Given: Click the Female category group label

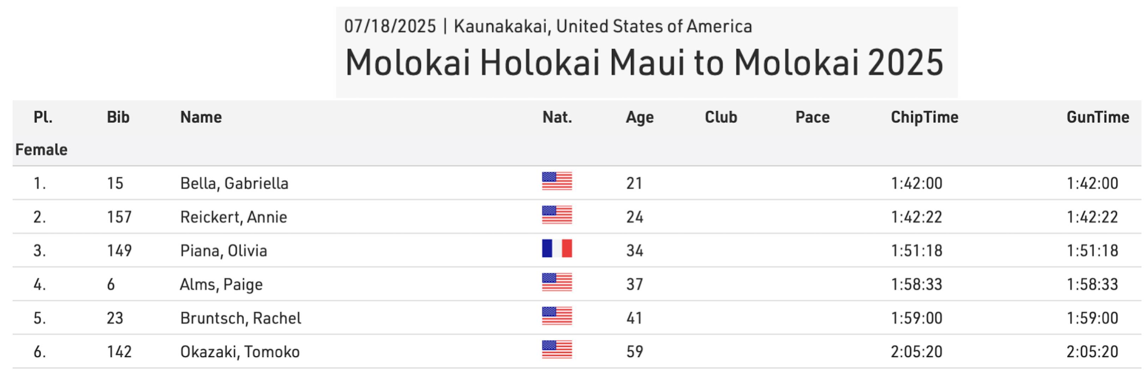Looking at the screenshot, I should (x=41, y=150).
